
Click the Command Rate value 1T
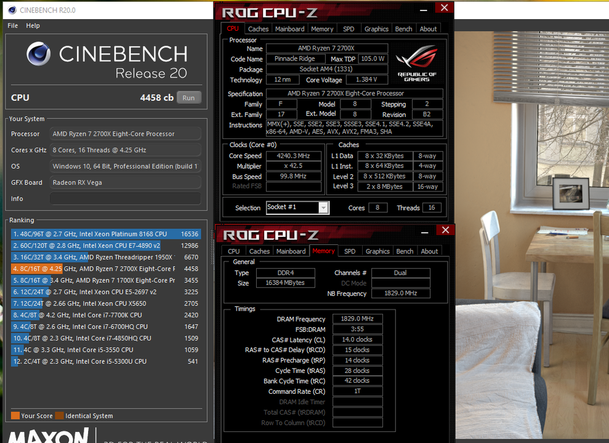click(x=357, y=391)
